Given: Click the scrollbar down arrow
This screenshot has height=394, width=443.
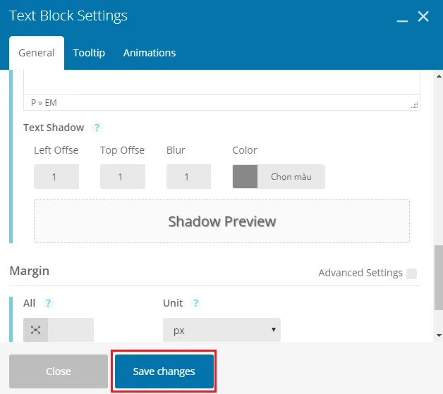Looking at the screenshot, I should 439,335.
